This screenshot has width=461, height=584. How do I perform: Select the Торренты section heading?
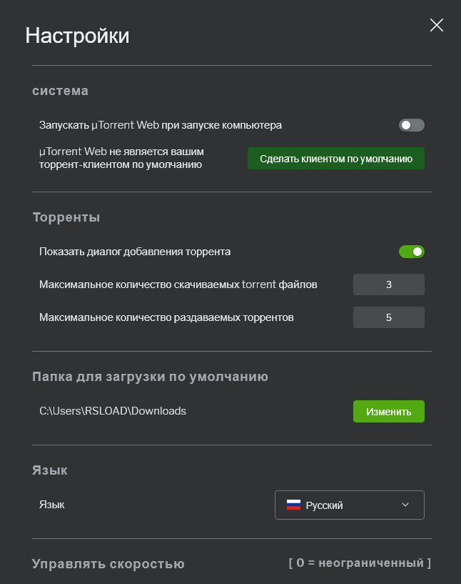(66, 217)
